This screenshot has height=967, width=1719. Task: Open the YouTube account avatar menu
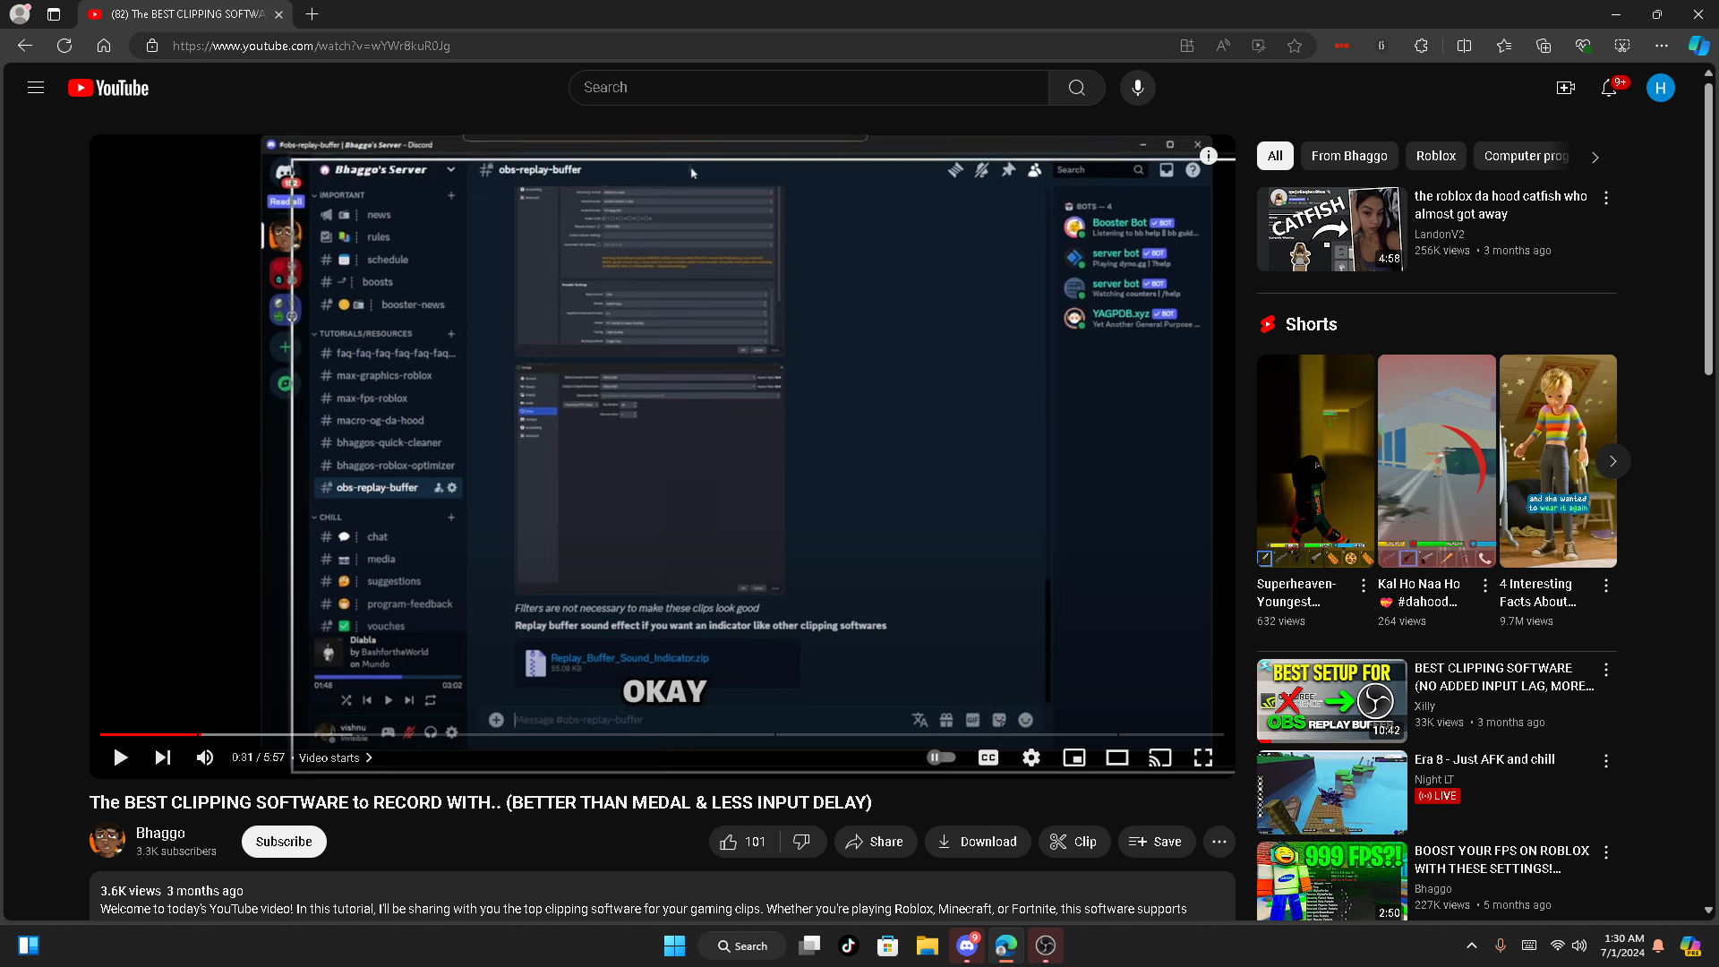coord(1661,88)
